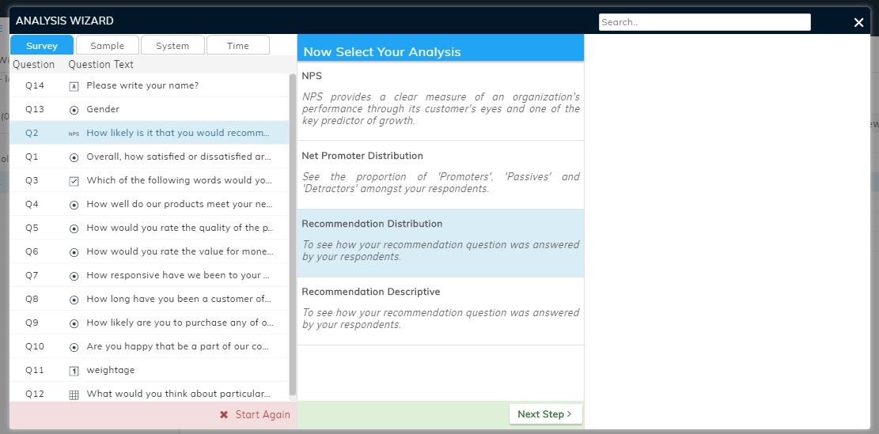Screen dimensions: 879x434
Task: Open the Sample tab
Action: point(107,45)
